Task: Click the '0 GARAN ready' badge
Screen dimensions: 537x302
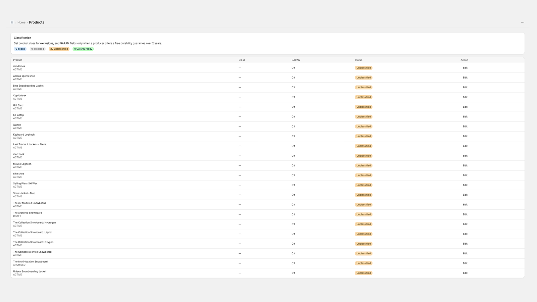Action: click(83, 49)
